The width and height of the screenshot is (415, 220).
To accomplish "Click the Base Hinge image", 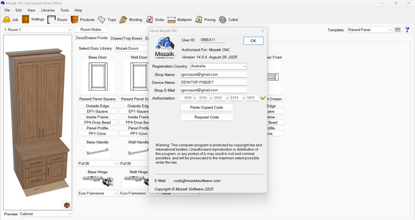I will click(98, 181).
